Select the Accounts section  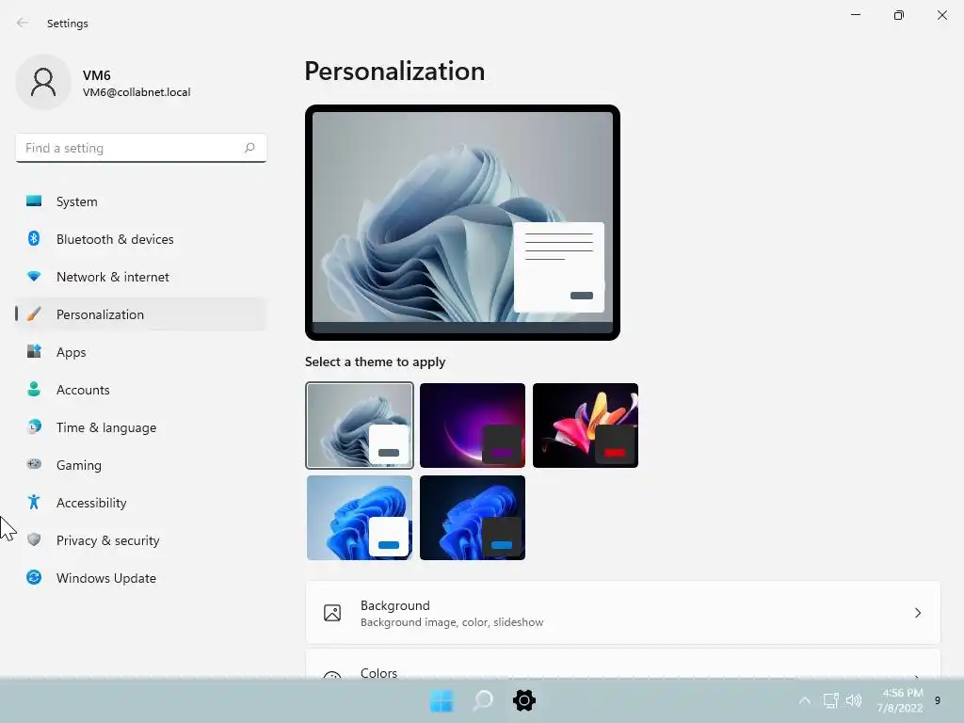[x=141, y=390]
